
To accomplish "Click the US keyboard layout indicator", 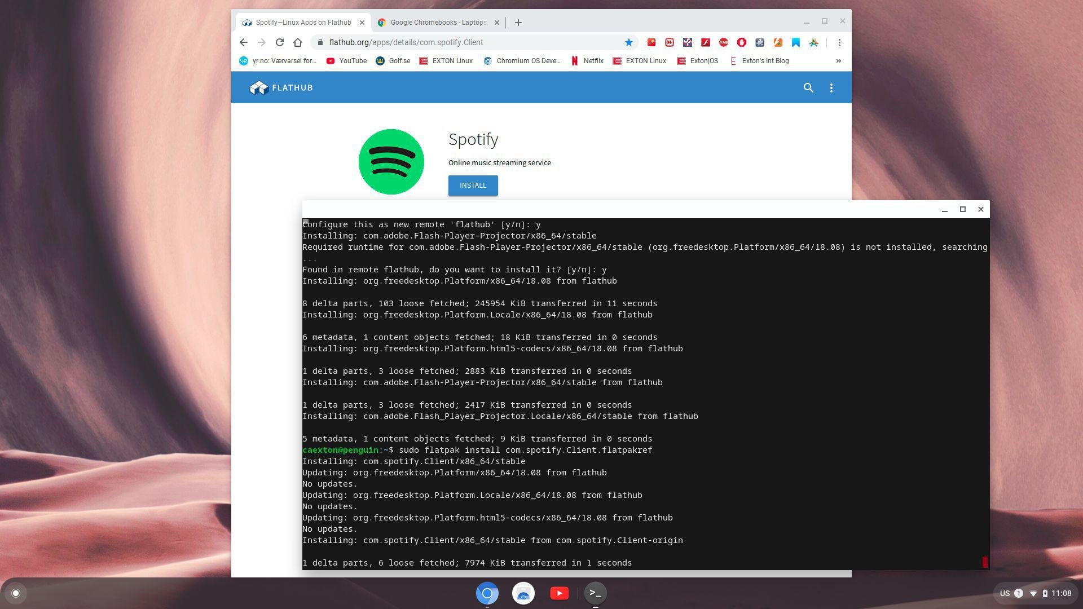I will click(1005, 593).
